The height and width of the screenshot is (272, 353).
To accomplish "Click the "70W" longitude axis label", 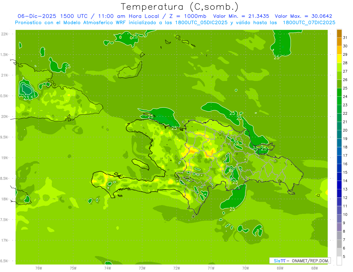I will pyautogui.click(x=246, y=268).
